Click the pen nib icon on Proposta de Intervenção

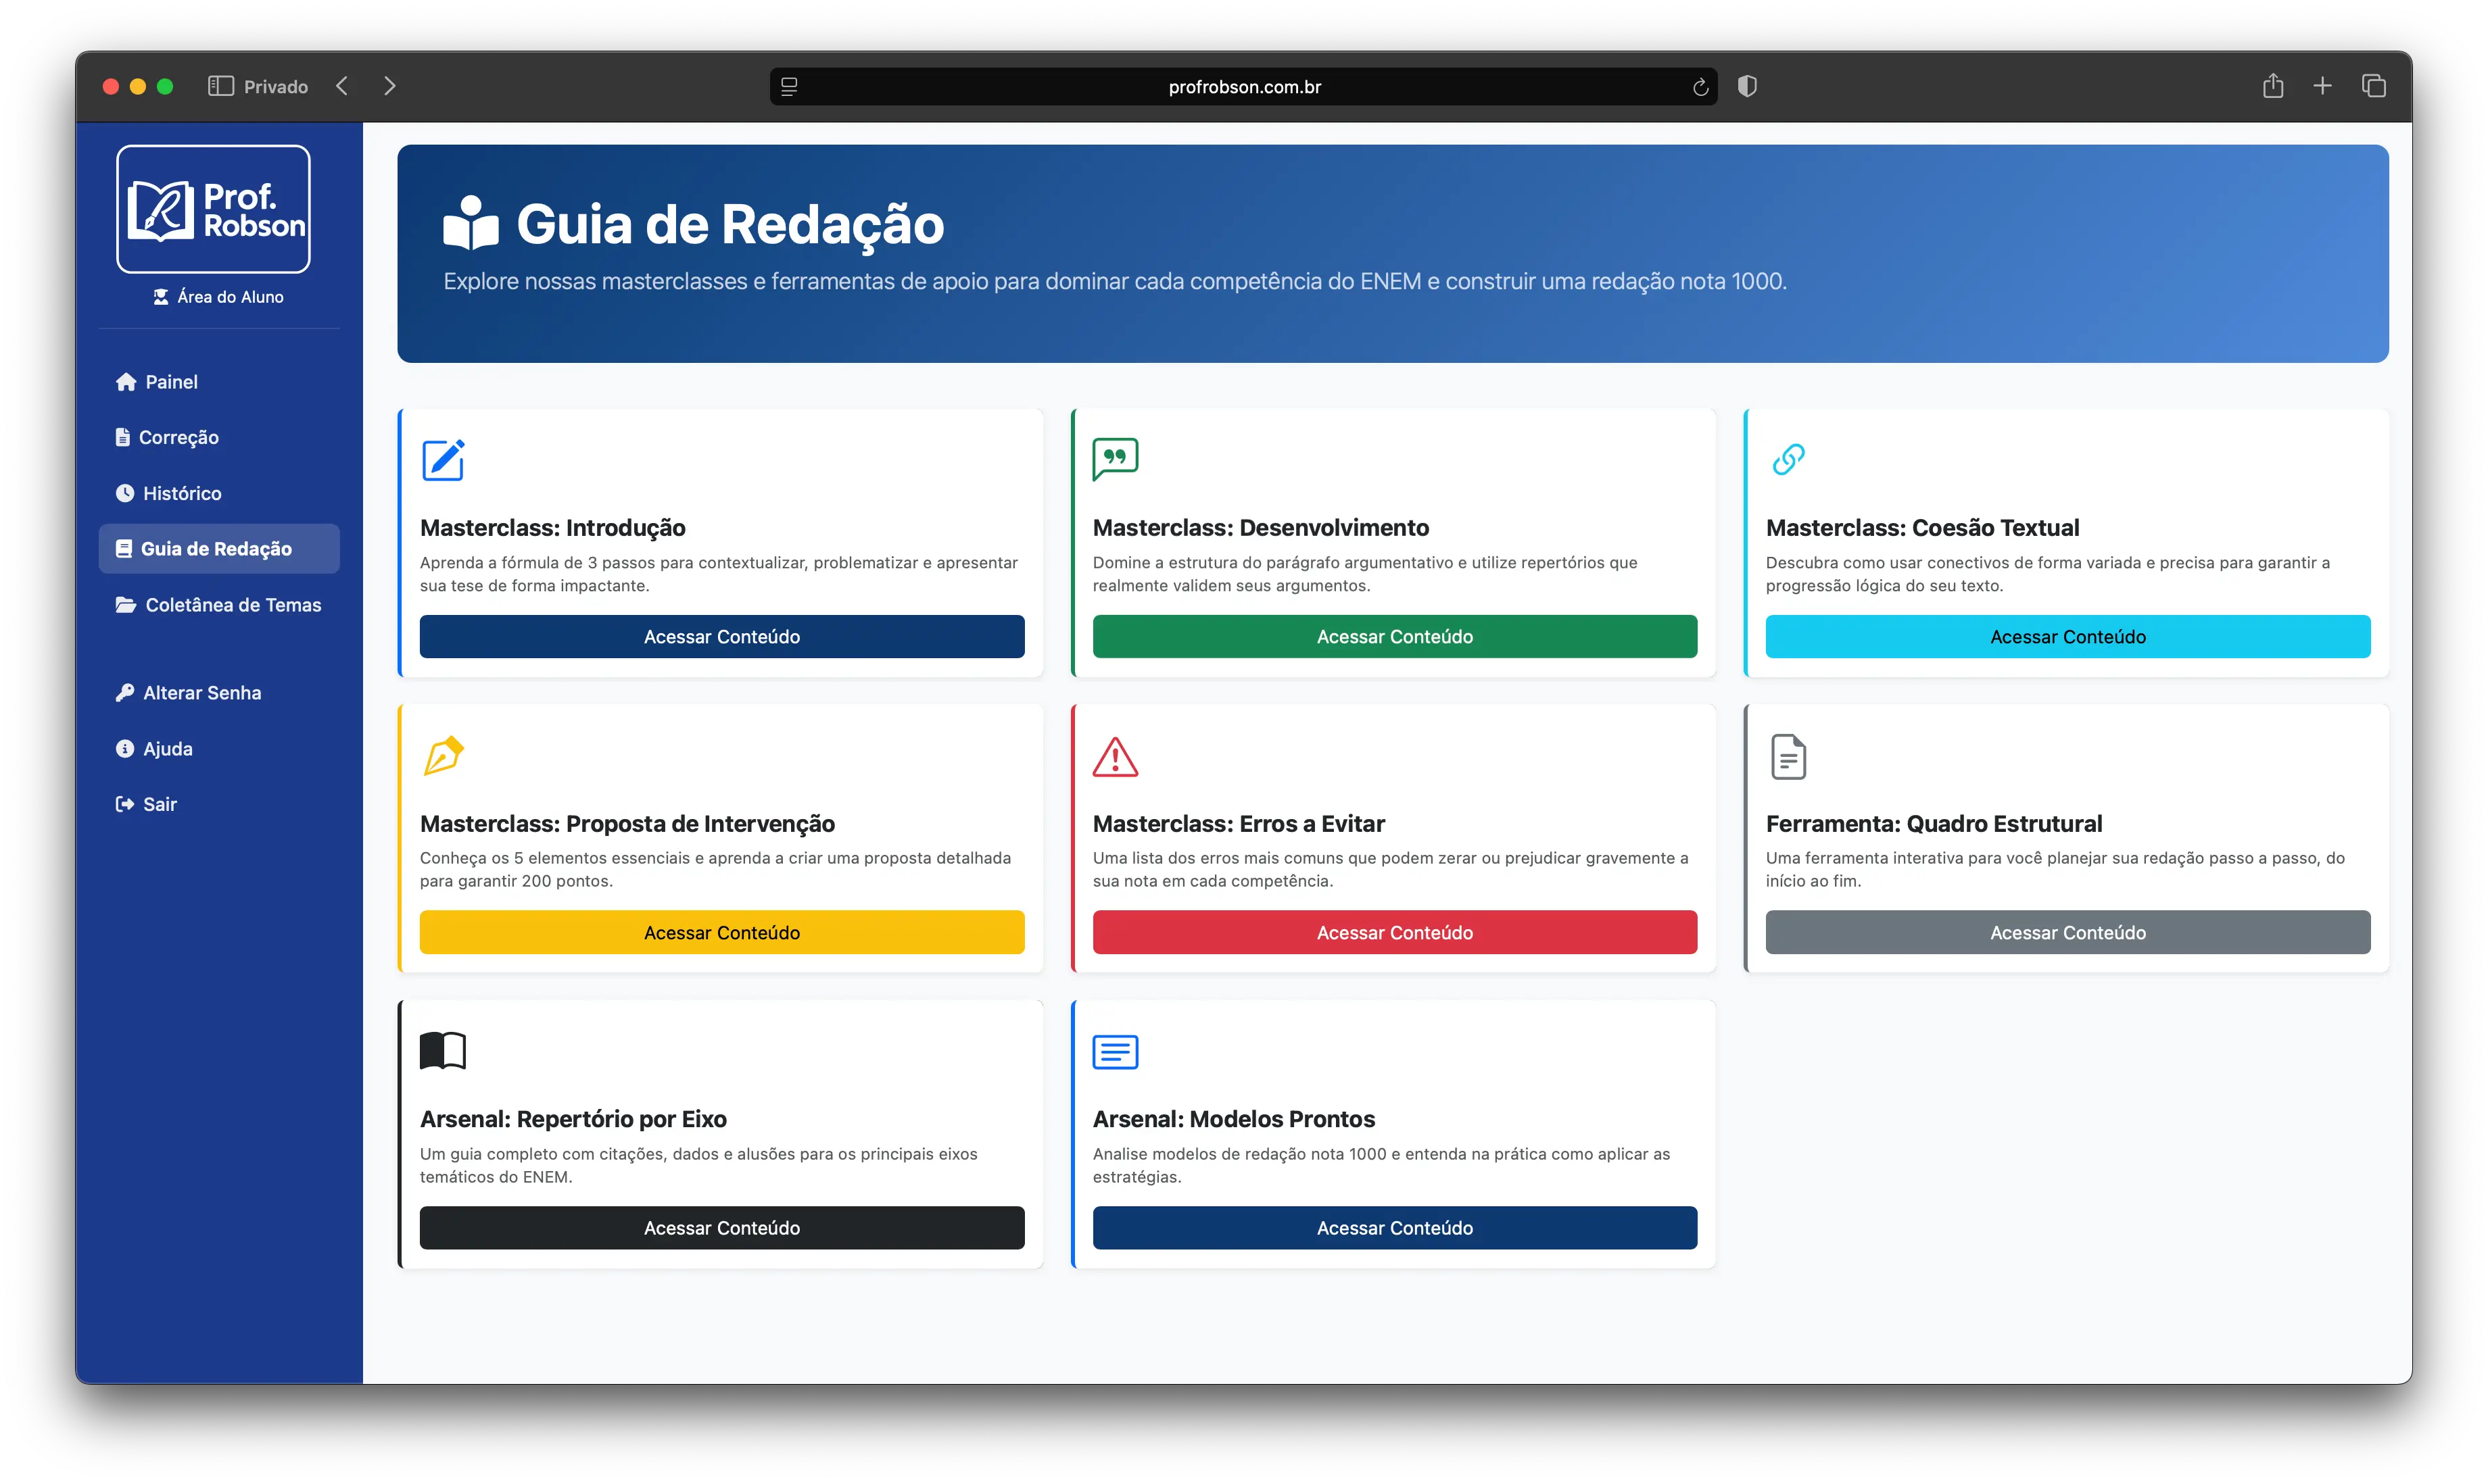(x=444, y=756)
